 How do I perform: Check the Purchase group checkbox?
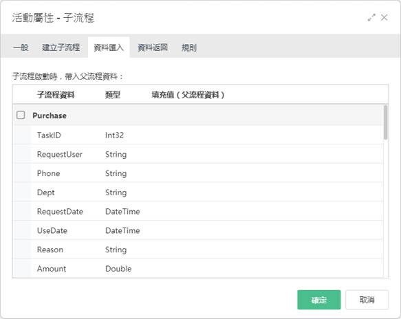(x=21, y=115)
